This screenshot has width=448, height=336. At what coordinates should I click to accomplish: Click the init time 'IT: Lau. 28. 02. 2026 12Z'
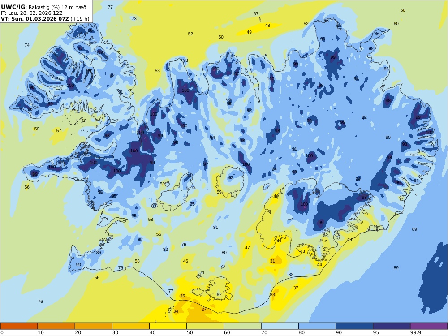click(x=32, y=13)
